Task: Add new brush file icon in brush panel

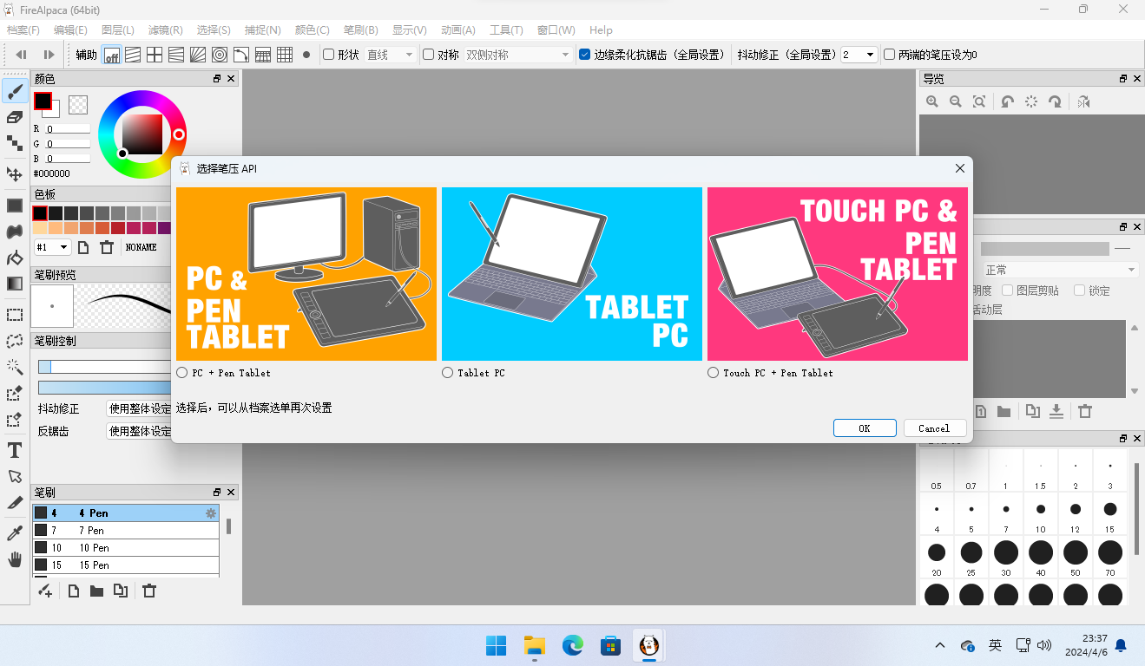Action: pyautogui.click(x=74, y=591)
